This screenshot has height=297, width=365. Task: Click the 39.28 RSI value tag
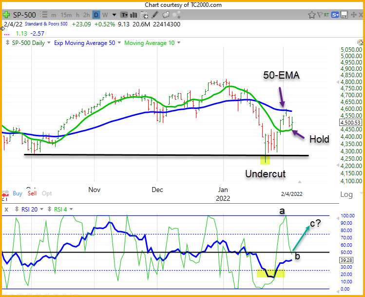(x=346, y=260)
